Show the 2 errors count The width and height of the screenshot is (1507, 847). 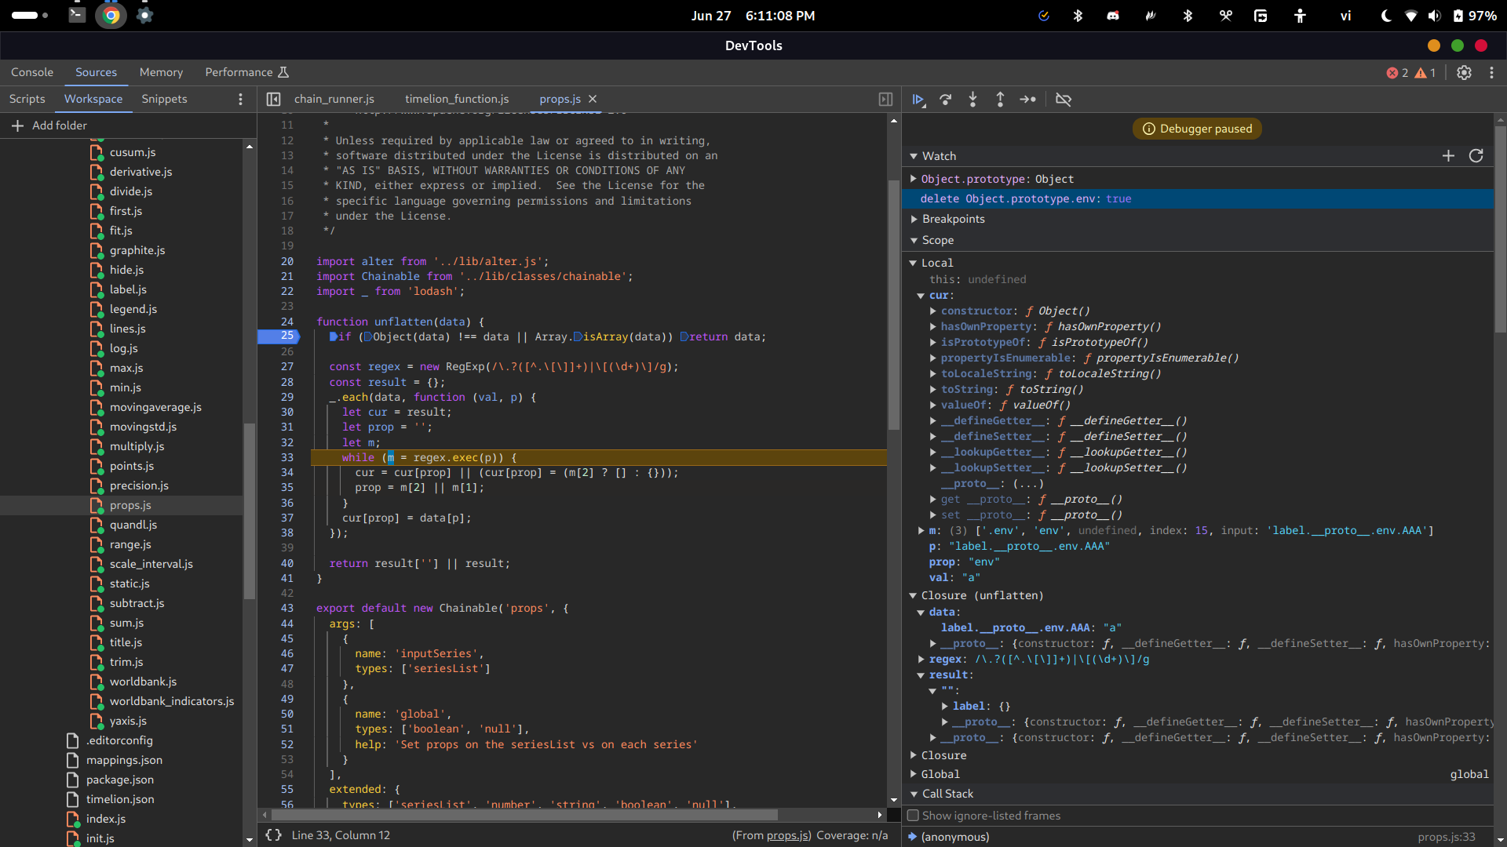[x=1397, y=72]
